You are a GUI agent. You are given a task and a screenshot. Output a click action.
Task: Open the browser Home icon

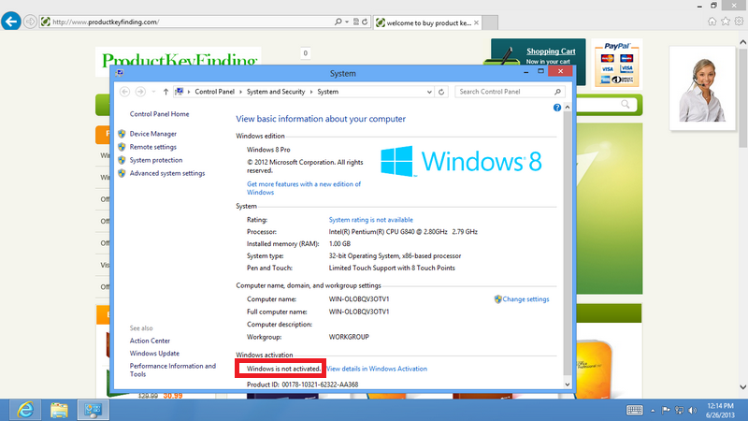(x=712, y=22)
